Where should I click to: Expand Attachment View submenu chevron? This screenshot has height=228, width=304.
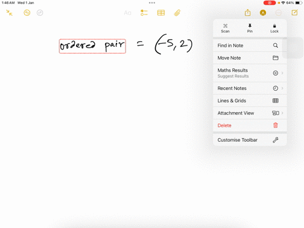coord(282,113)
